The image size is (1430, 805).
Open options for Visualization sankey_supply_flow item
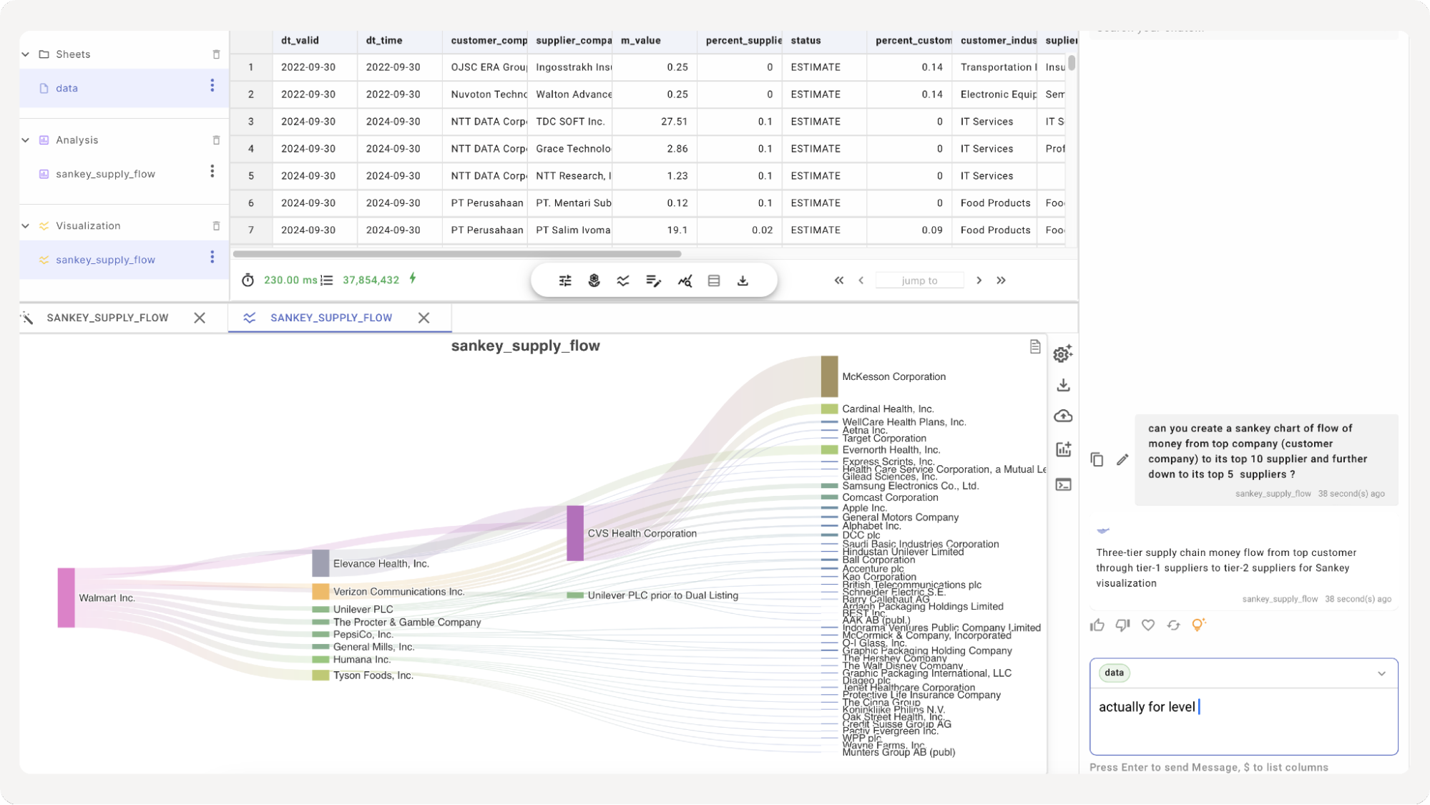pos(212,257)
